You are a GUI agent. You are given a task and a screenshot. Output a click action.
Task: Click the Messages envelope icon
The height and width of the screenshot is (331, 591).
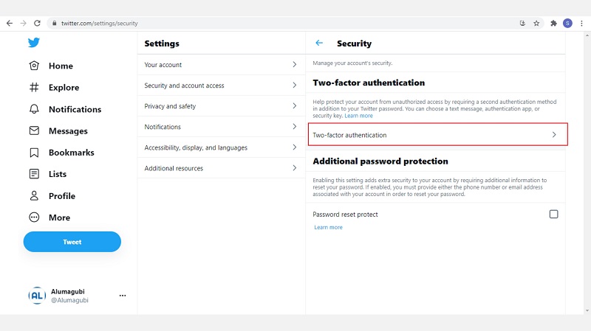pyautogui.click(x=34, y=131)
